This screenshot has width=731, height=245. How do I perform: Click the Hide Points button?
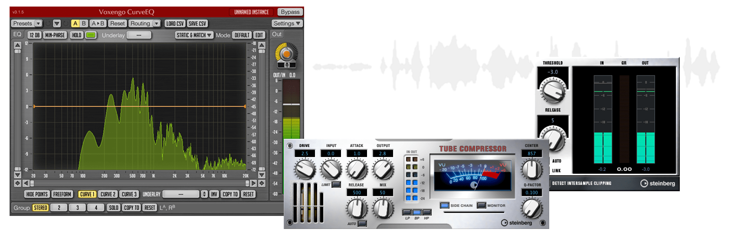(x=37, y=194)
